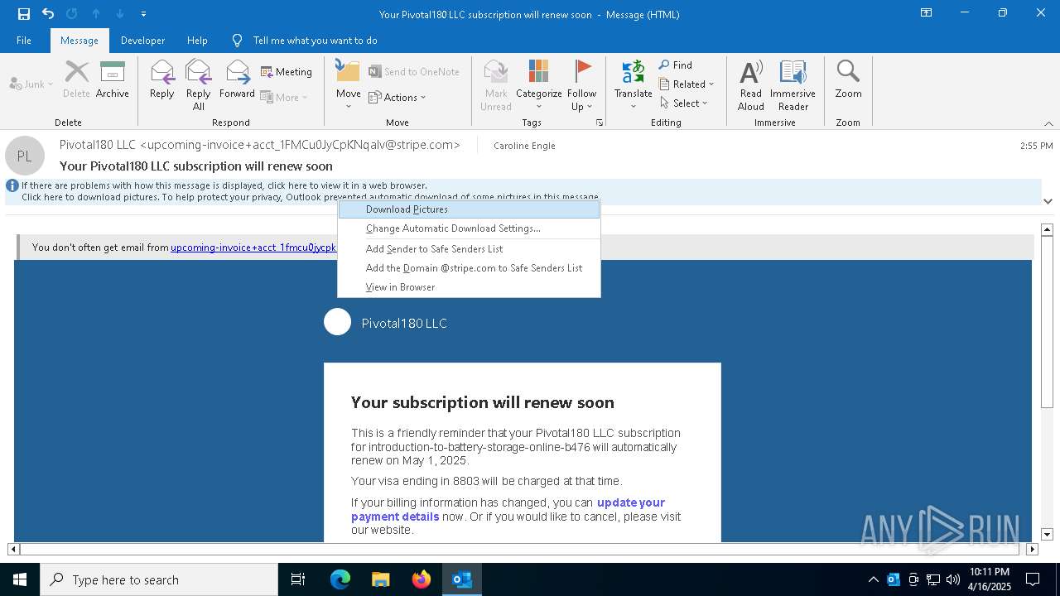Open File Explorer from taskbar
Viewport: 1060px width, 596px height.
click(381, 579)
